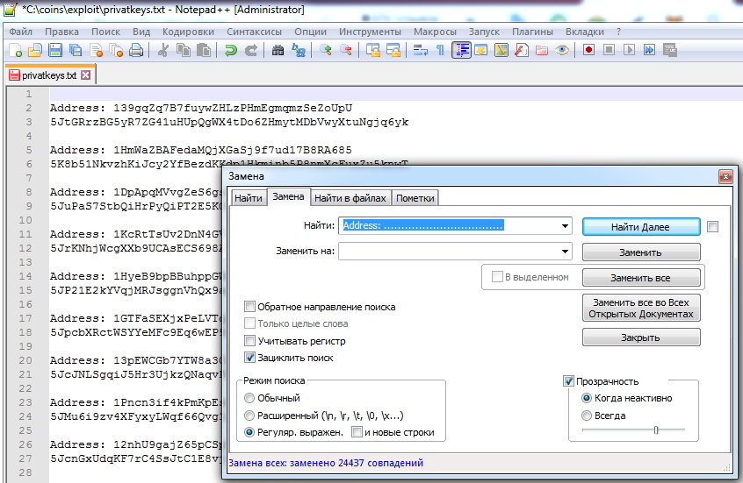
Task: Start macro recording with red dot icon
Action: tap(589, 50)
